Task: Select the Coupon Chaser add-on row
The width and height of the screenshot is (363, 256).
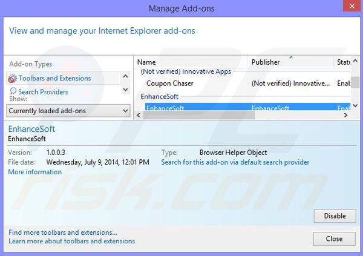Action: 247,84
